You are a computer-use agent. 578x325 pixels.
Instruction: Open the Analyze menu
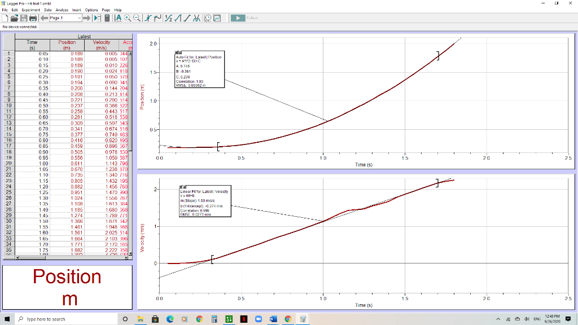62,9
